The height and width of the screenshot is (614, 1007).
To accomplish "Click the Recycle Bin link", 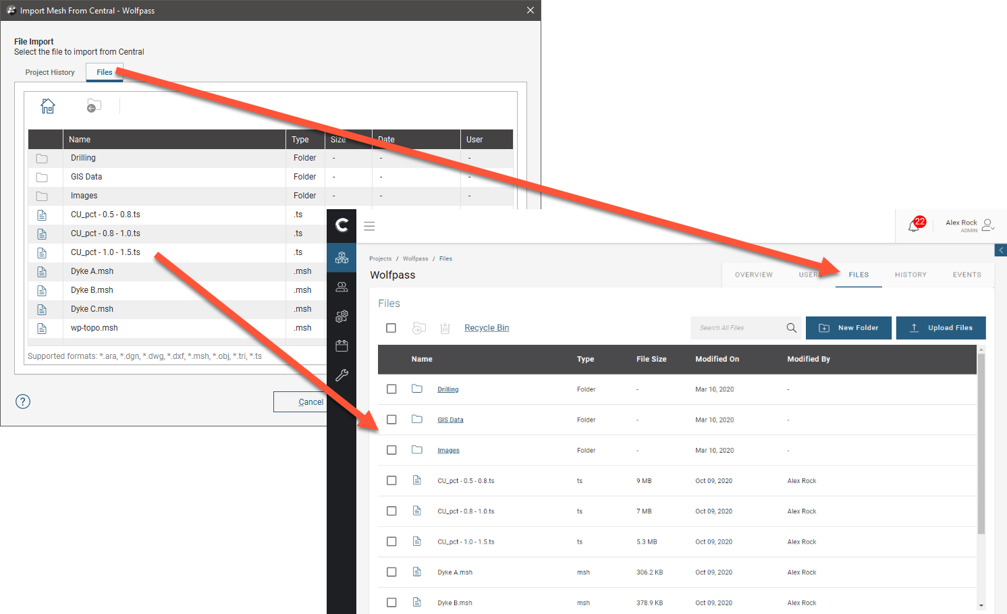I will point(487,328).
